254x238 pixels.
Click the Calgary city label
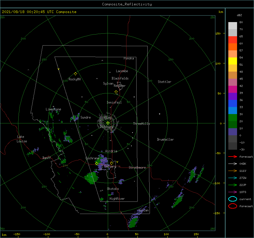pos(110,166)
